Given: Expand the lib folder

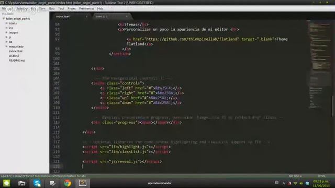Looking at the screenshot, I should pyautogui.click(x=6, y=42).
